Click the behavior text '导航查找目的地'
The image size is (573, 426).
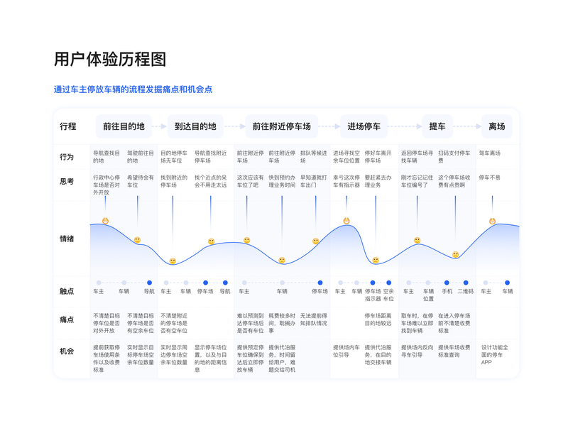(x=107, y=157)
